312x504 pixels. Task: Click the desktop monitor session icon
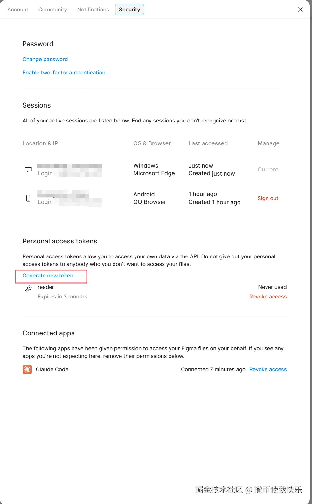[28, 170]
